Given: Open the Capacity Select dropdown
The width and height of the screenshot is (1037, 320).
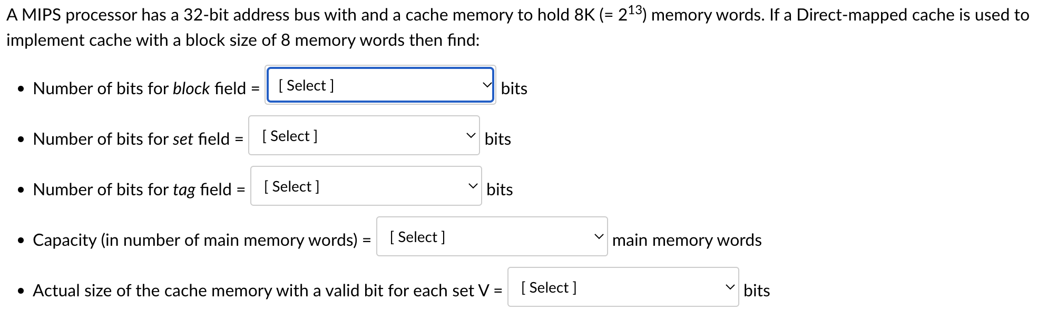Looking at the screenshot, I should tap(491, 237).
